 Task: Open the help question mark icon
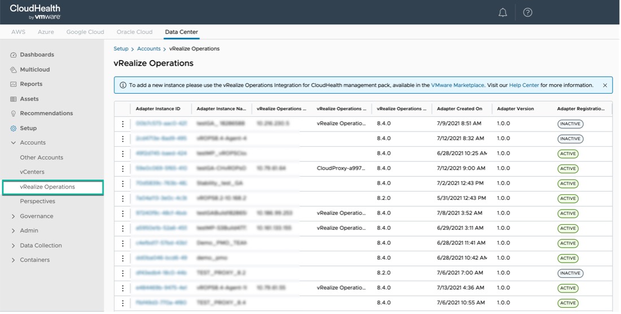click(x=527, y=12)
